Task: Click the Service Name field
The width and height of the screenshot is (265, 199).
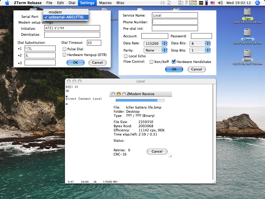Action: tap(175, 15)
